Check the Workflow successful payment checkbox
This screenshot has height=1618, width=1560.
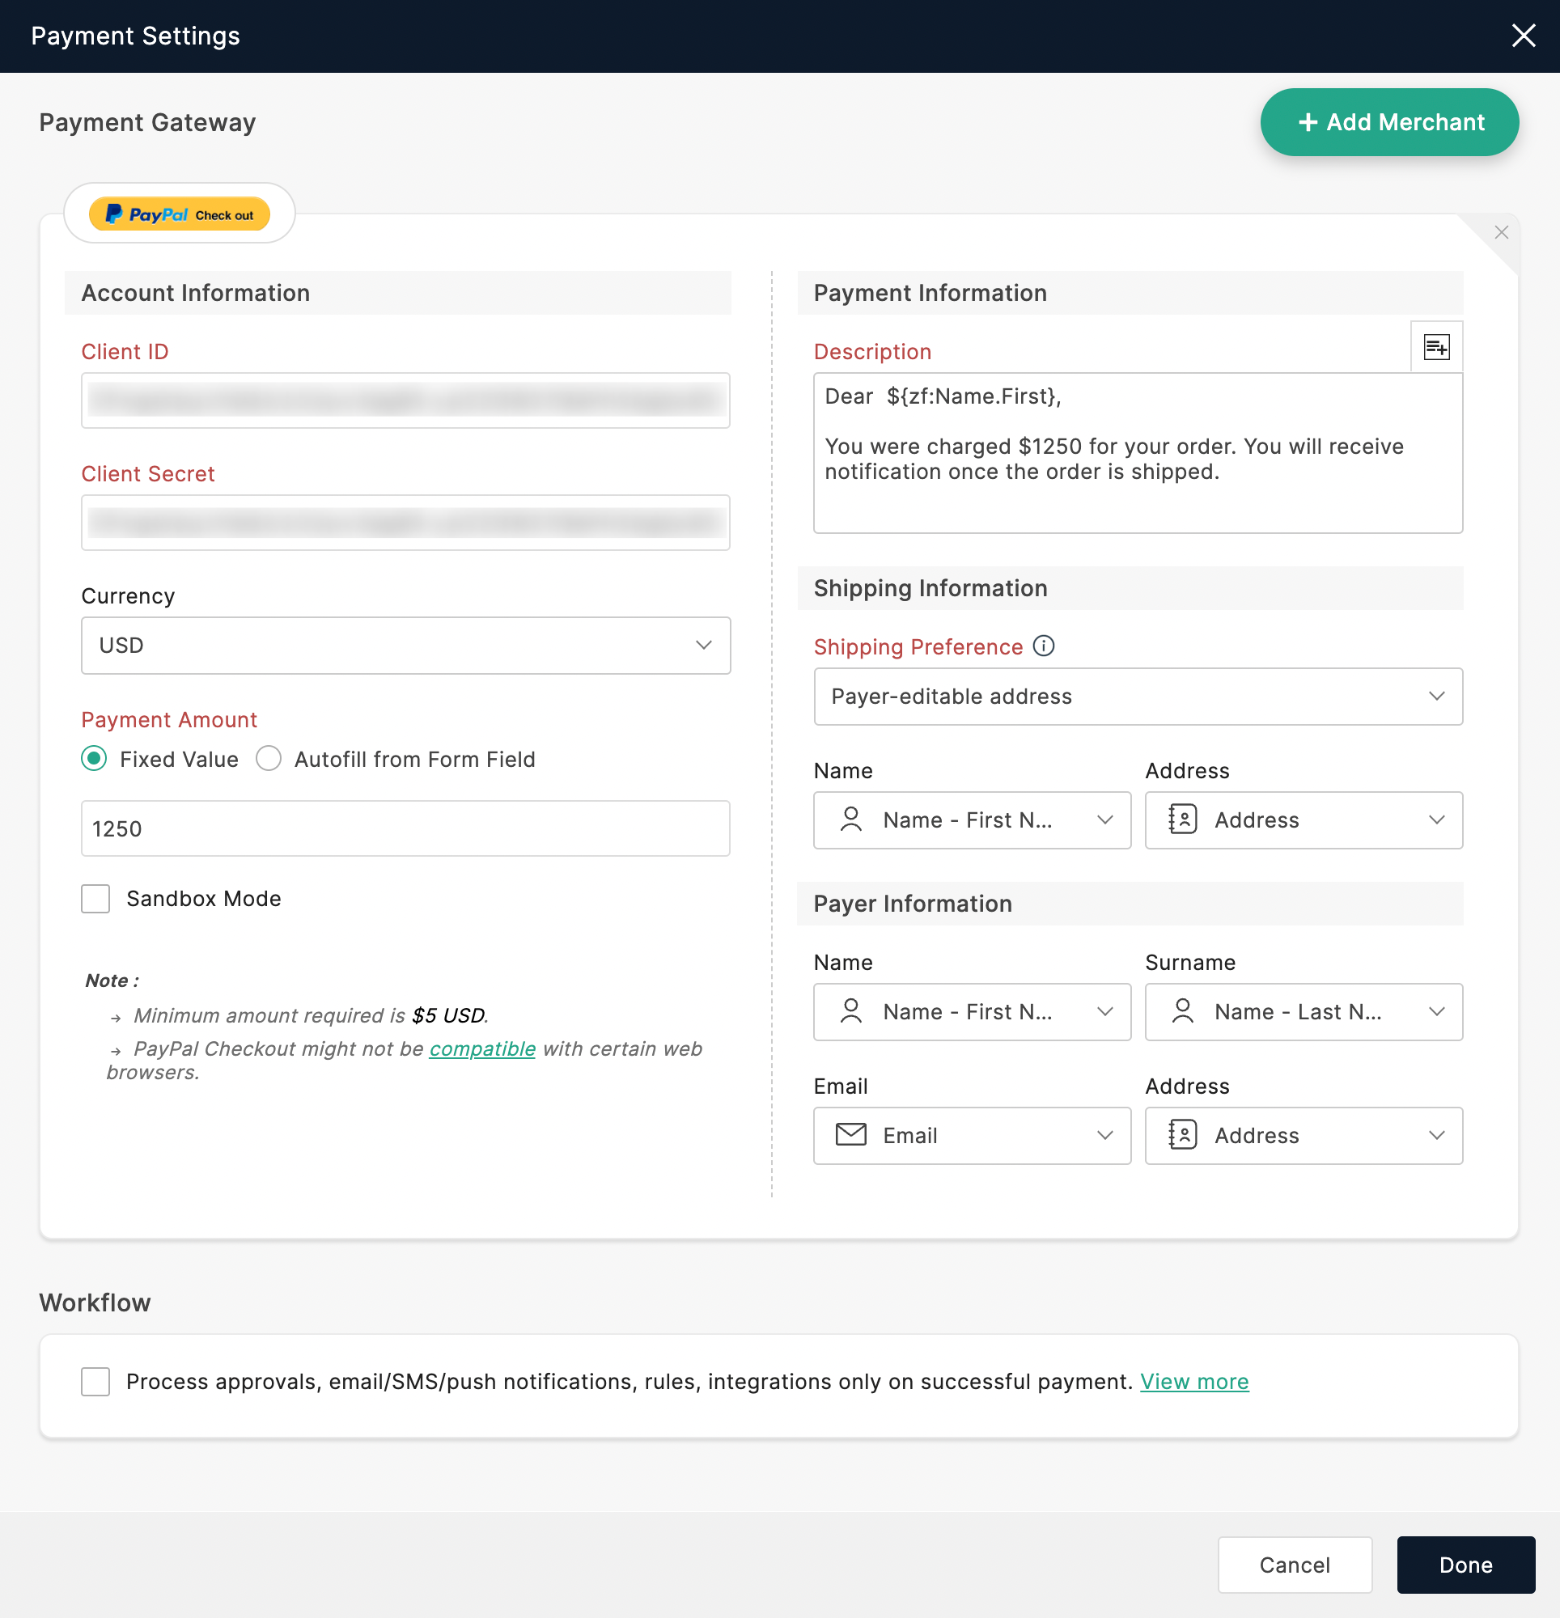click(x=95, y=1381)
